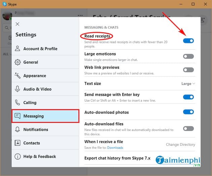Image resolution: width=212 pixels, height=176 pixels.
Task: Open Notifications settings
Action: [x=45, y=130]
